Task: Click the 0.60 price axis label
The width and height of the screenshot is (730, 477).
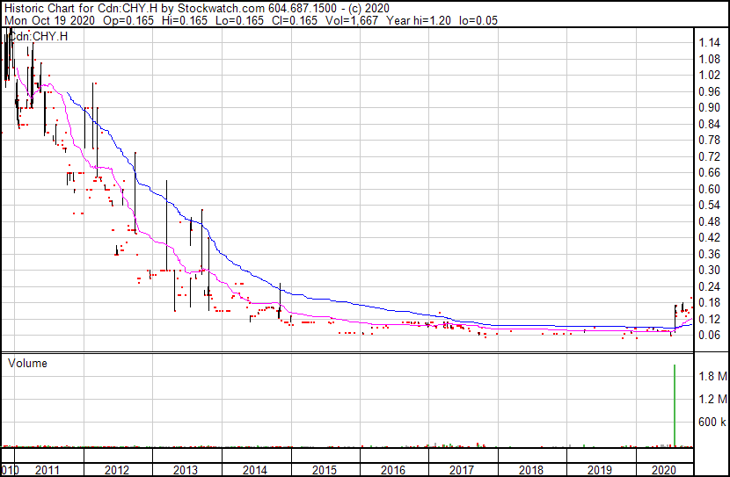Action: click(710, 190)
